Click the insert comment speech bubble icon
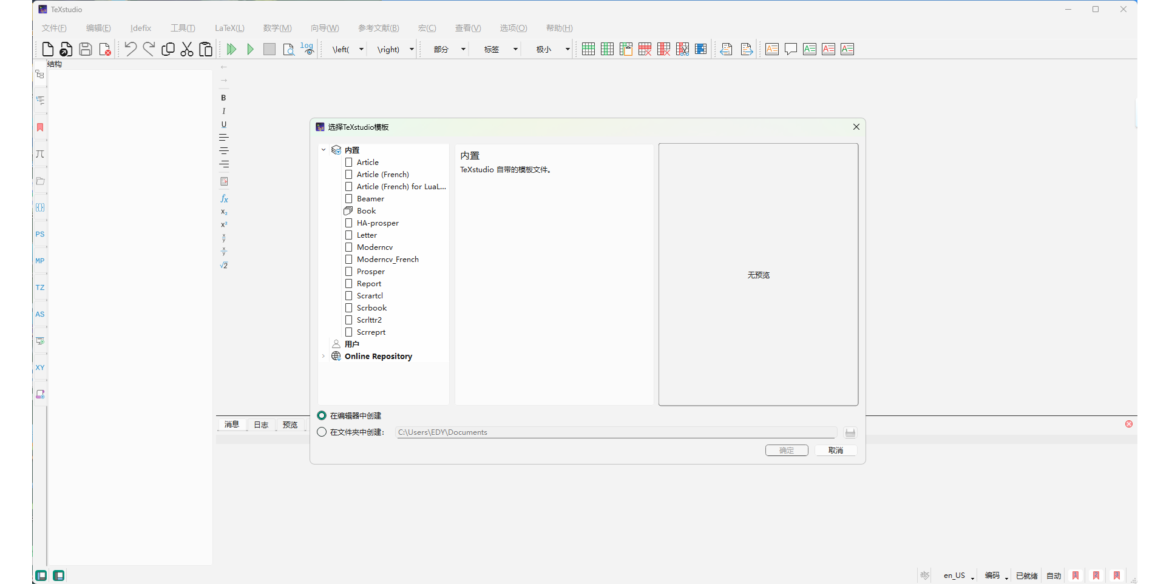 (x=791, y=49)
